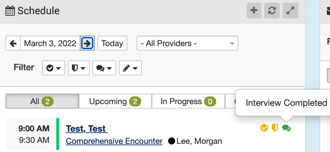Jump to Today's schedule
Screen dimensions: 330x152
[112, 43]
